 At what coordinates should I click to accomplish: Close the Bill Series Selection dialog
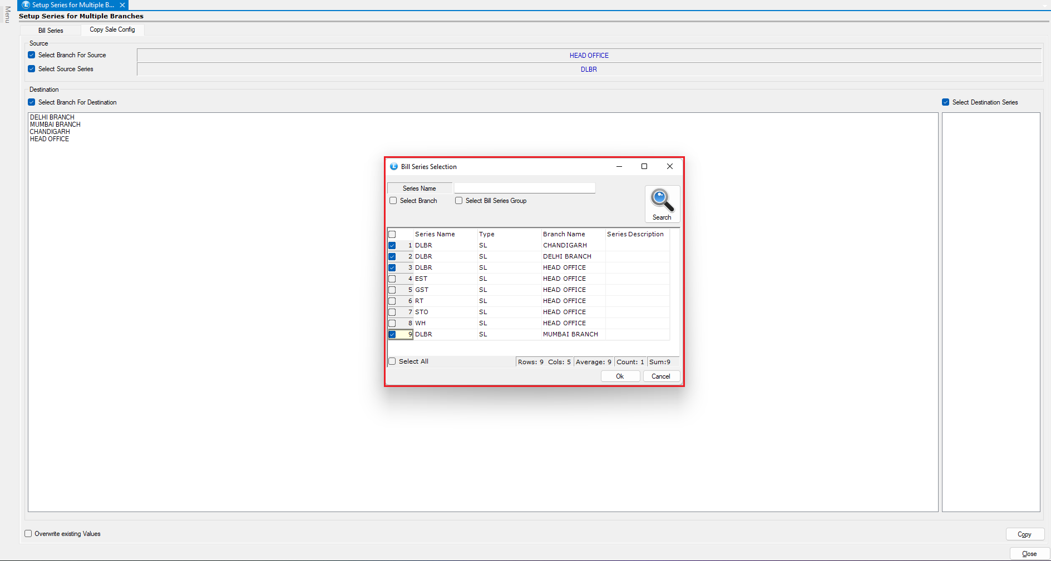point(670,166)
